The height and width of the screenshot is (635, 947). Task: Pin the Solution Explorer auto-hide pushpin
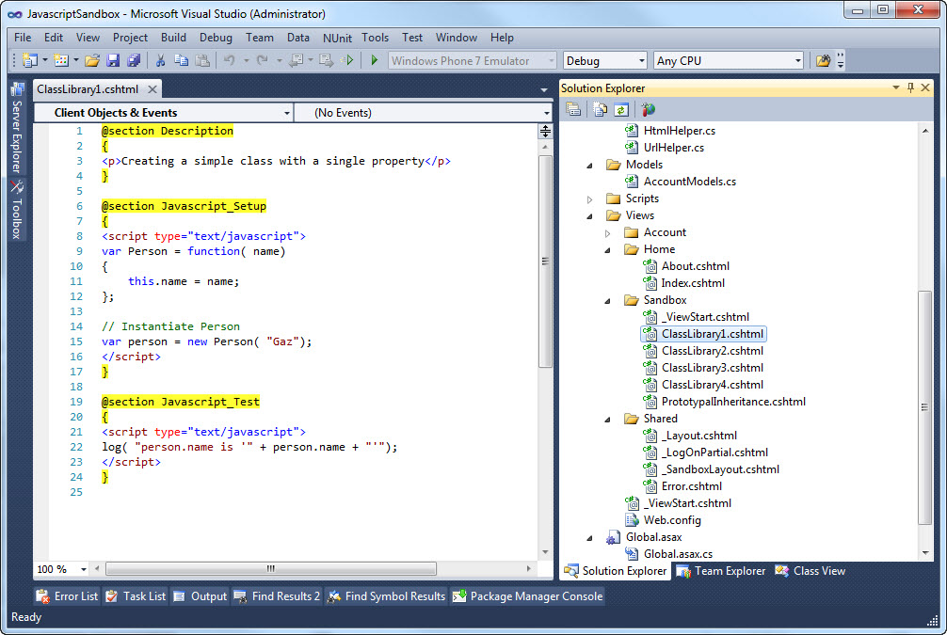point(911,88)
